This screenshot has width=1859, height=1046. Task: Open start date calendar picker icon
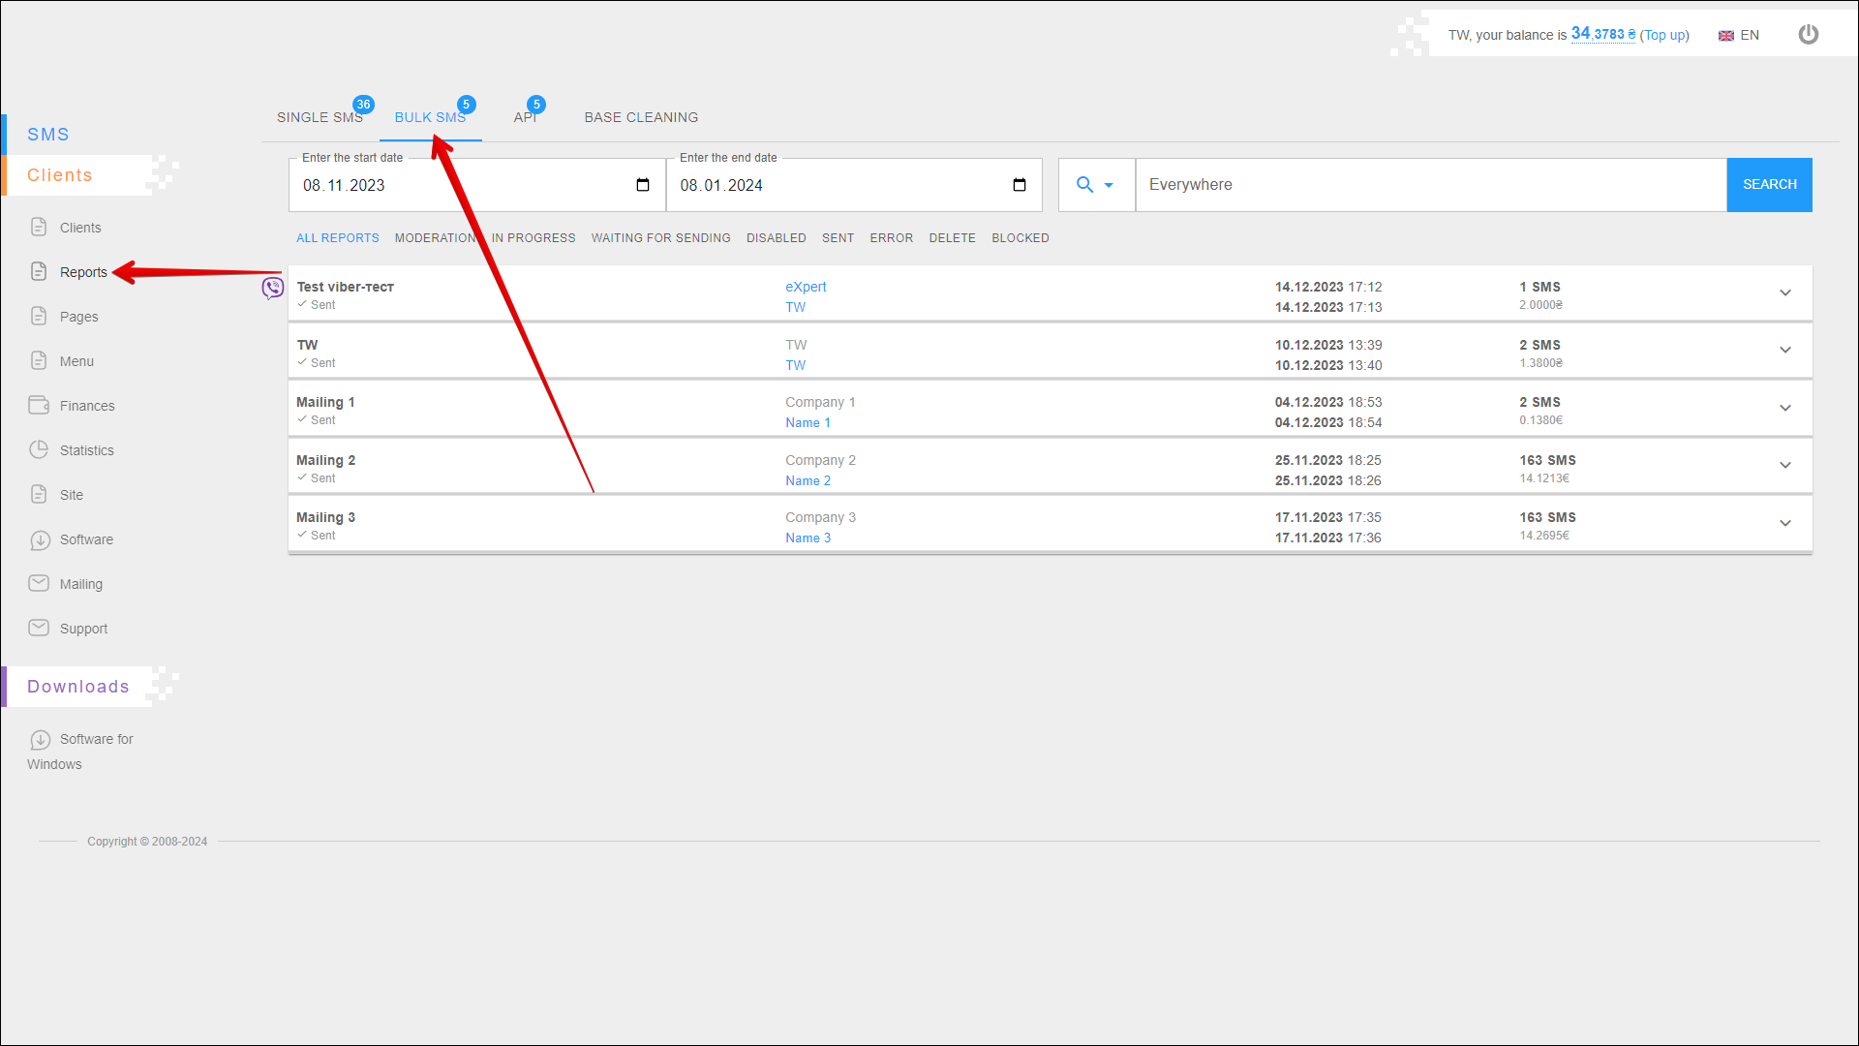pyautogui.click(x=643, y=185)
